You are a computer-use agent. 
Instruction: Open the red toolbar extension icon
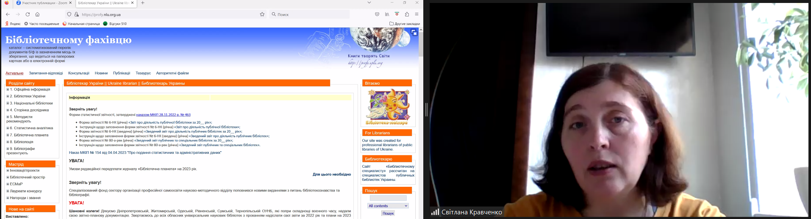click(397, 14)
